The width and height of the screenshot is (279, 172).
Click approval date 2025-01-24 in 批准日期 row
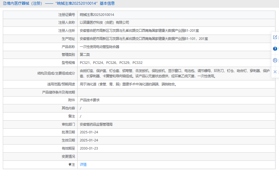point(89,132)
